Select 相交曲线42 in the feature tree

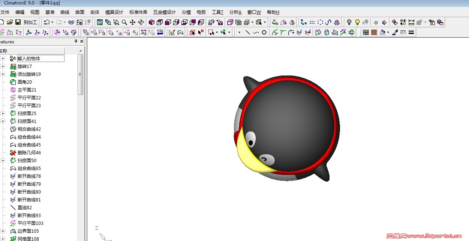pyautogui.click(x=29, y=129)
